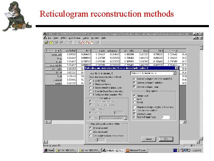The image size is (214, 161).
Task: Click the cell 0.769231 in the first matrix row
Action: pyautogui.click(x=156, y=54)
